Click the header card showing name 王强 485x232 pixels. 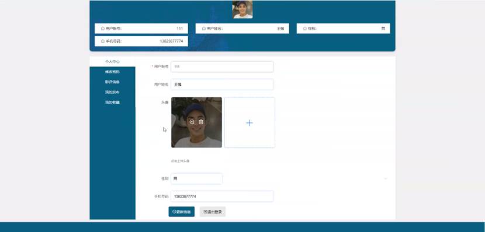pyautogui.click(x=242, y=29)
